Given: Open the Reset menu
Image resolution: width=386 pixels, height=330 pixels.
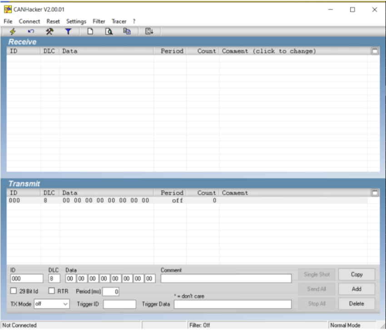Looking at the screenshot, I should (x=53, y=21).
